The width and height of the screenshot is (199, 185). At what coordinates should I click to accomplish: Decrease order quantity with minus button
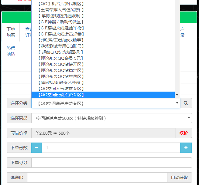[36, 148]
